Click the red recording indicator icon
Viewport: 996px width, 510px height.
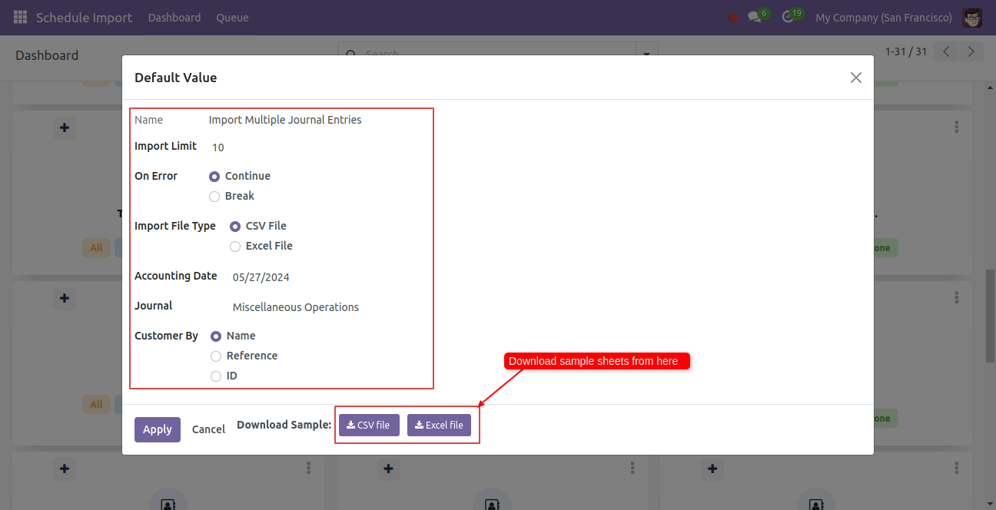[733, 18]
